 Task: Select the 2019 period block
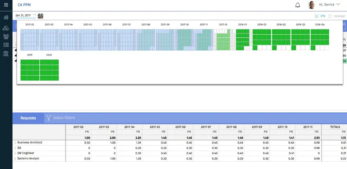[x=29, y=70]
